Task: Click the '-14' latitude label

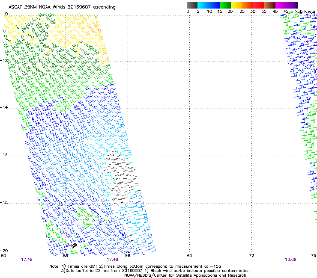Action: [x=4, y=107]
